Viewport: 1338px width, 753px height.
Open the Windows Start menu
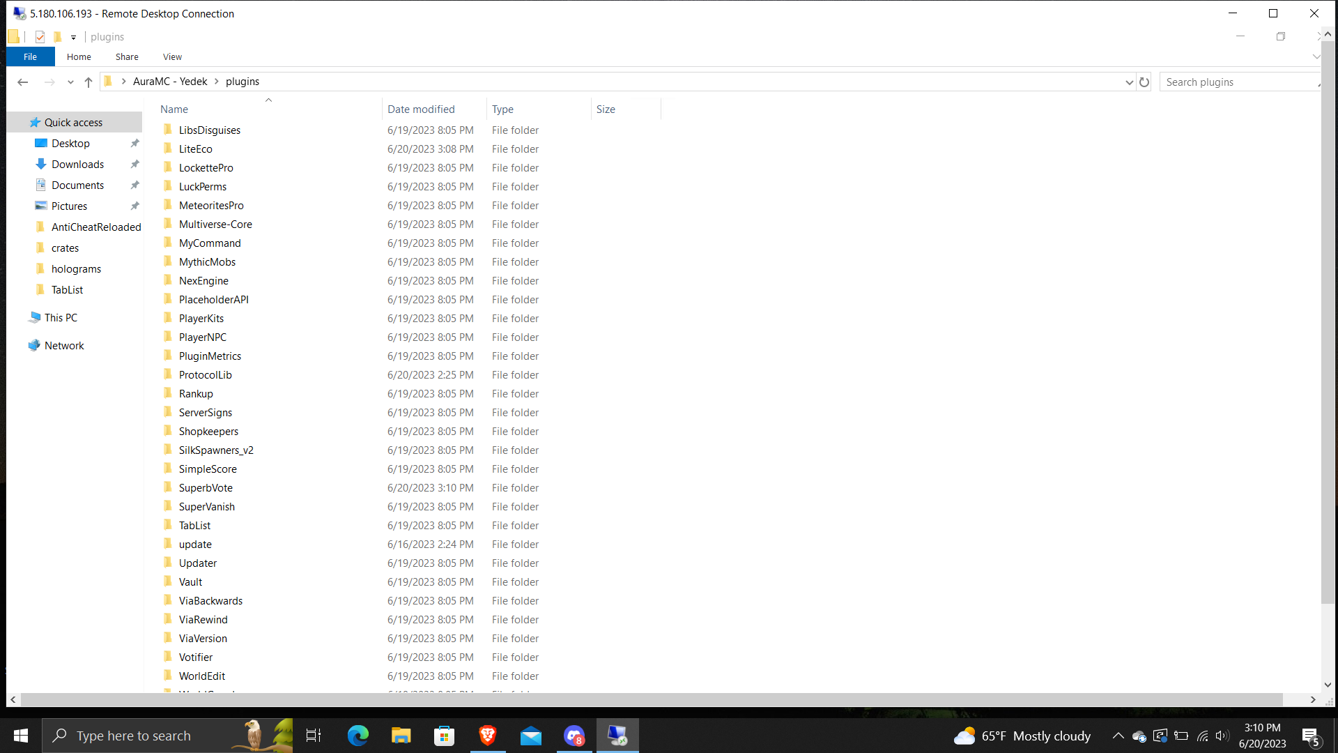pos(21,736)
